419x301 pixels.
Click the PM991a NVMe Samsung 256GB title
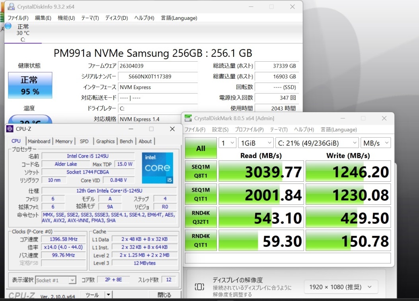153,53
